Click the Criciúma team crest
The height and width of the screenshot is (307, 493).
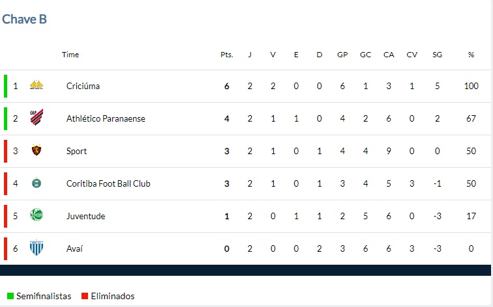pyautogui.click(x=37, y=85)
